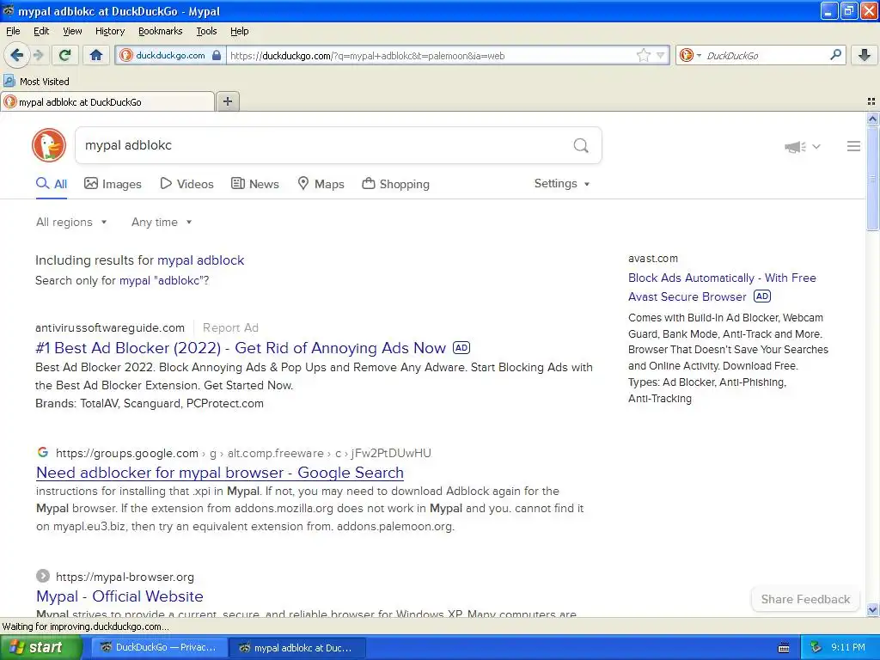Screen dimensions: 880x660
Task: Click the vertical scrollbar down arrow
Action: click(x=872, y=609)
